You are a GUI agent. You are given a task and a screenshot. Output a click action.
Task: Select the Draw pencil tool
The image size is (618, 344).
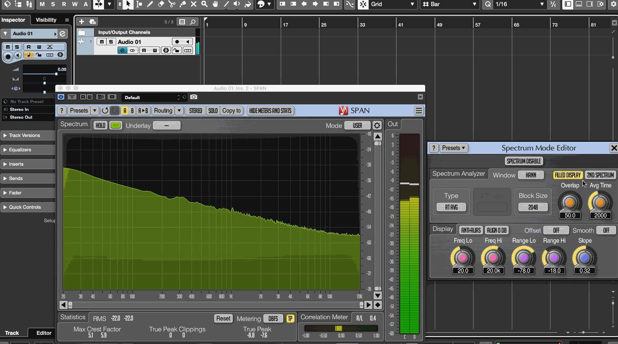150,4
